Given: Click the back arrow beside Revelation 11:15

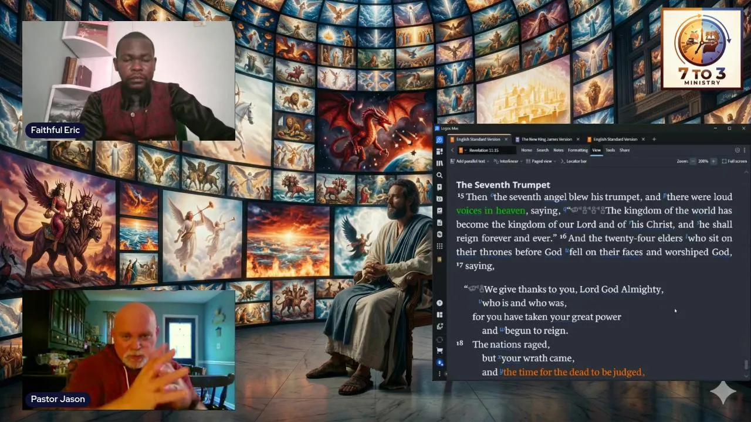Looking at the screenshot, I should point(452,150).
